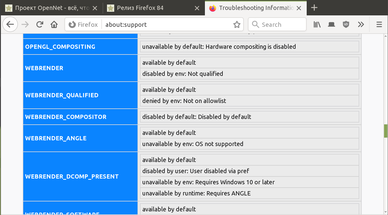The image size is (388, 215).
Task: Click the Forward navigation arrow
Action: (x=25, y=24)
